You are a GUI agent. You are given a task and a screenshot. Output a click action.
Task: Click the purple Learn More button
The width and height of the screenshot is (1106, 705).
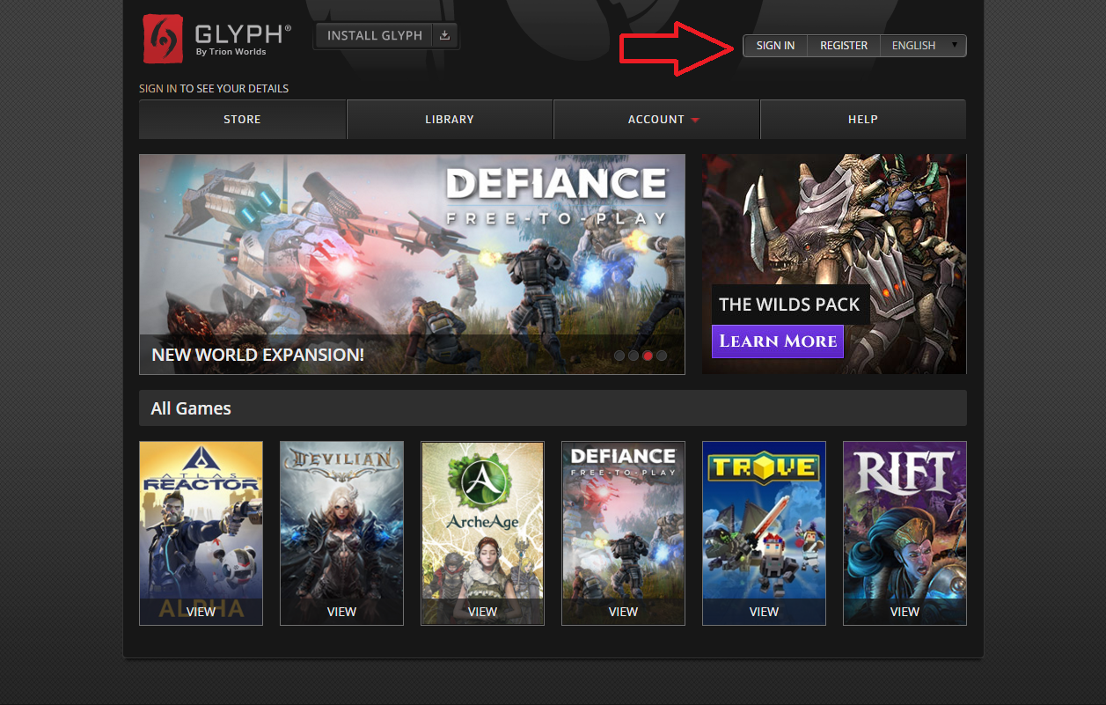pos(778,341)
